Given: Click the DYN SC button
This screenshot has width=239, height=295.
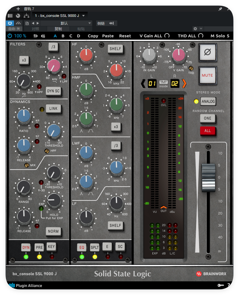Looking at the screenshot, I should click(x=53, y=91).
